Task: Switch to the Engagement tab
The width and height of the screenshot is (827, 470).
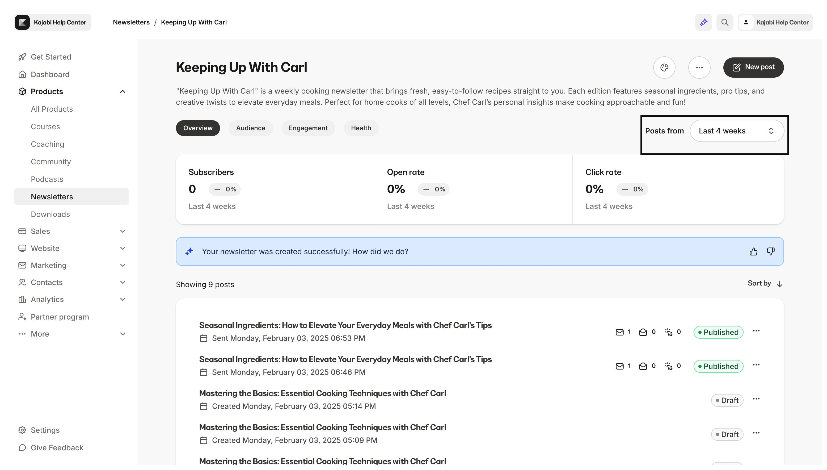Action: click(308, 128)
